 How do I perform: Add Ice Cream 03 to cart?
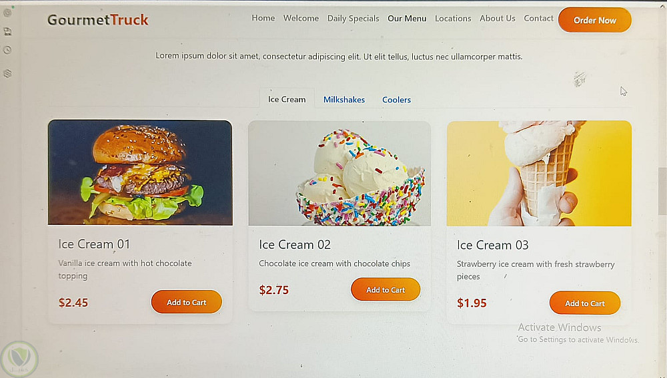[584, 303]
